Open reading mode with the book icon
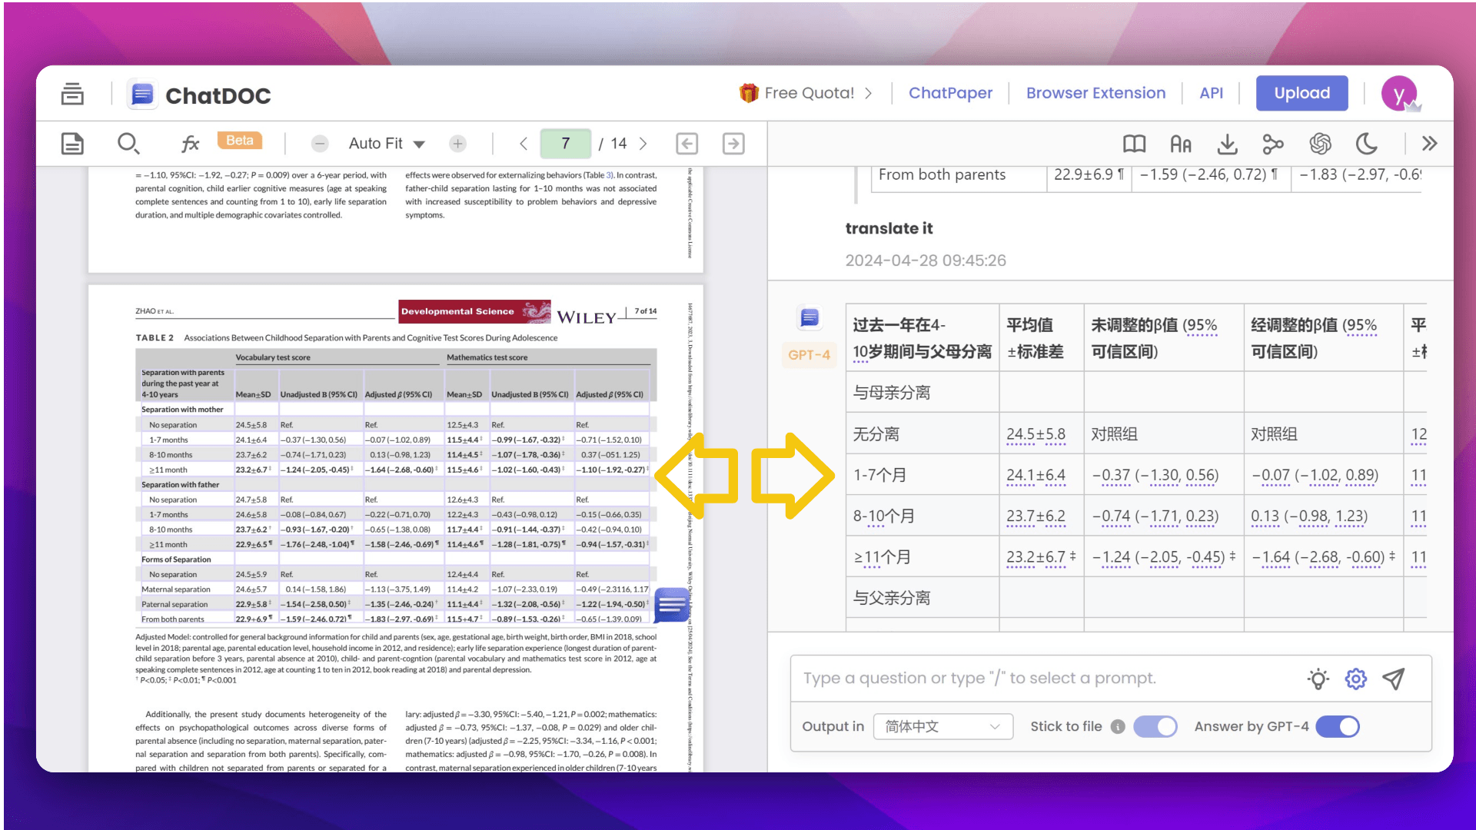Screen dimensions: 1476x830 (x=1134, y=143)
